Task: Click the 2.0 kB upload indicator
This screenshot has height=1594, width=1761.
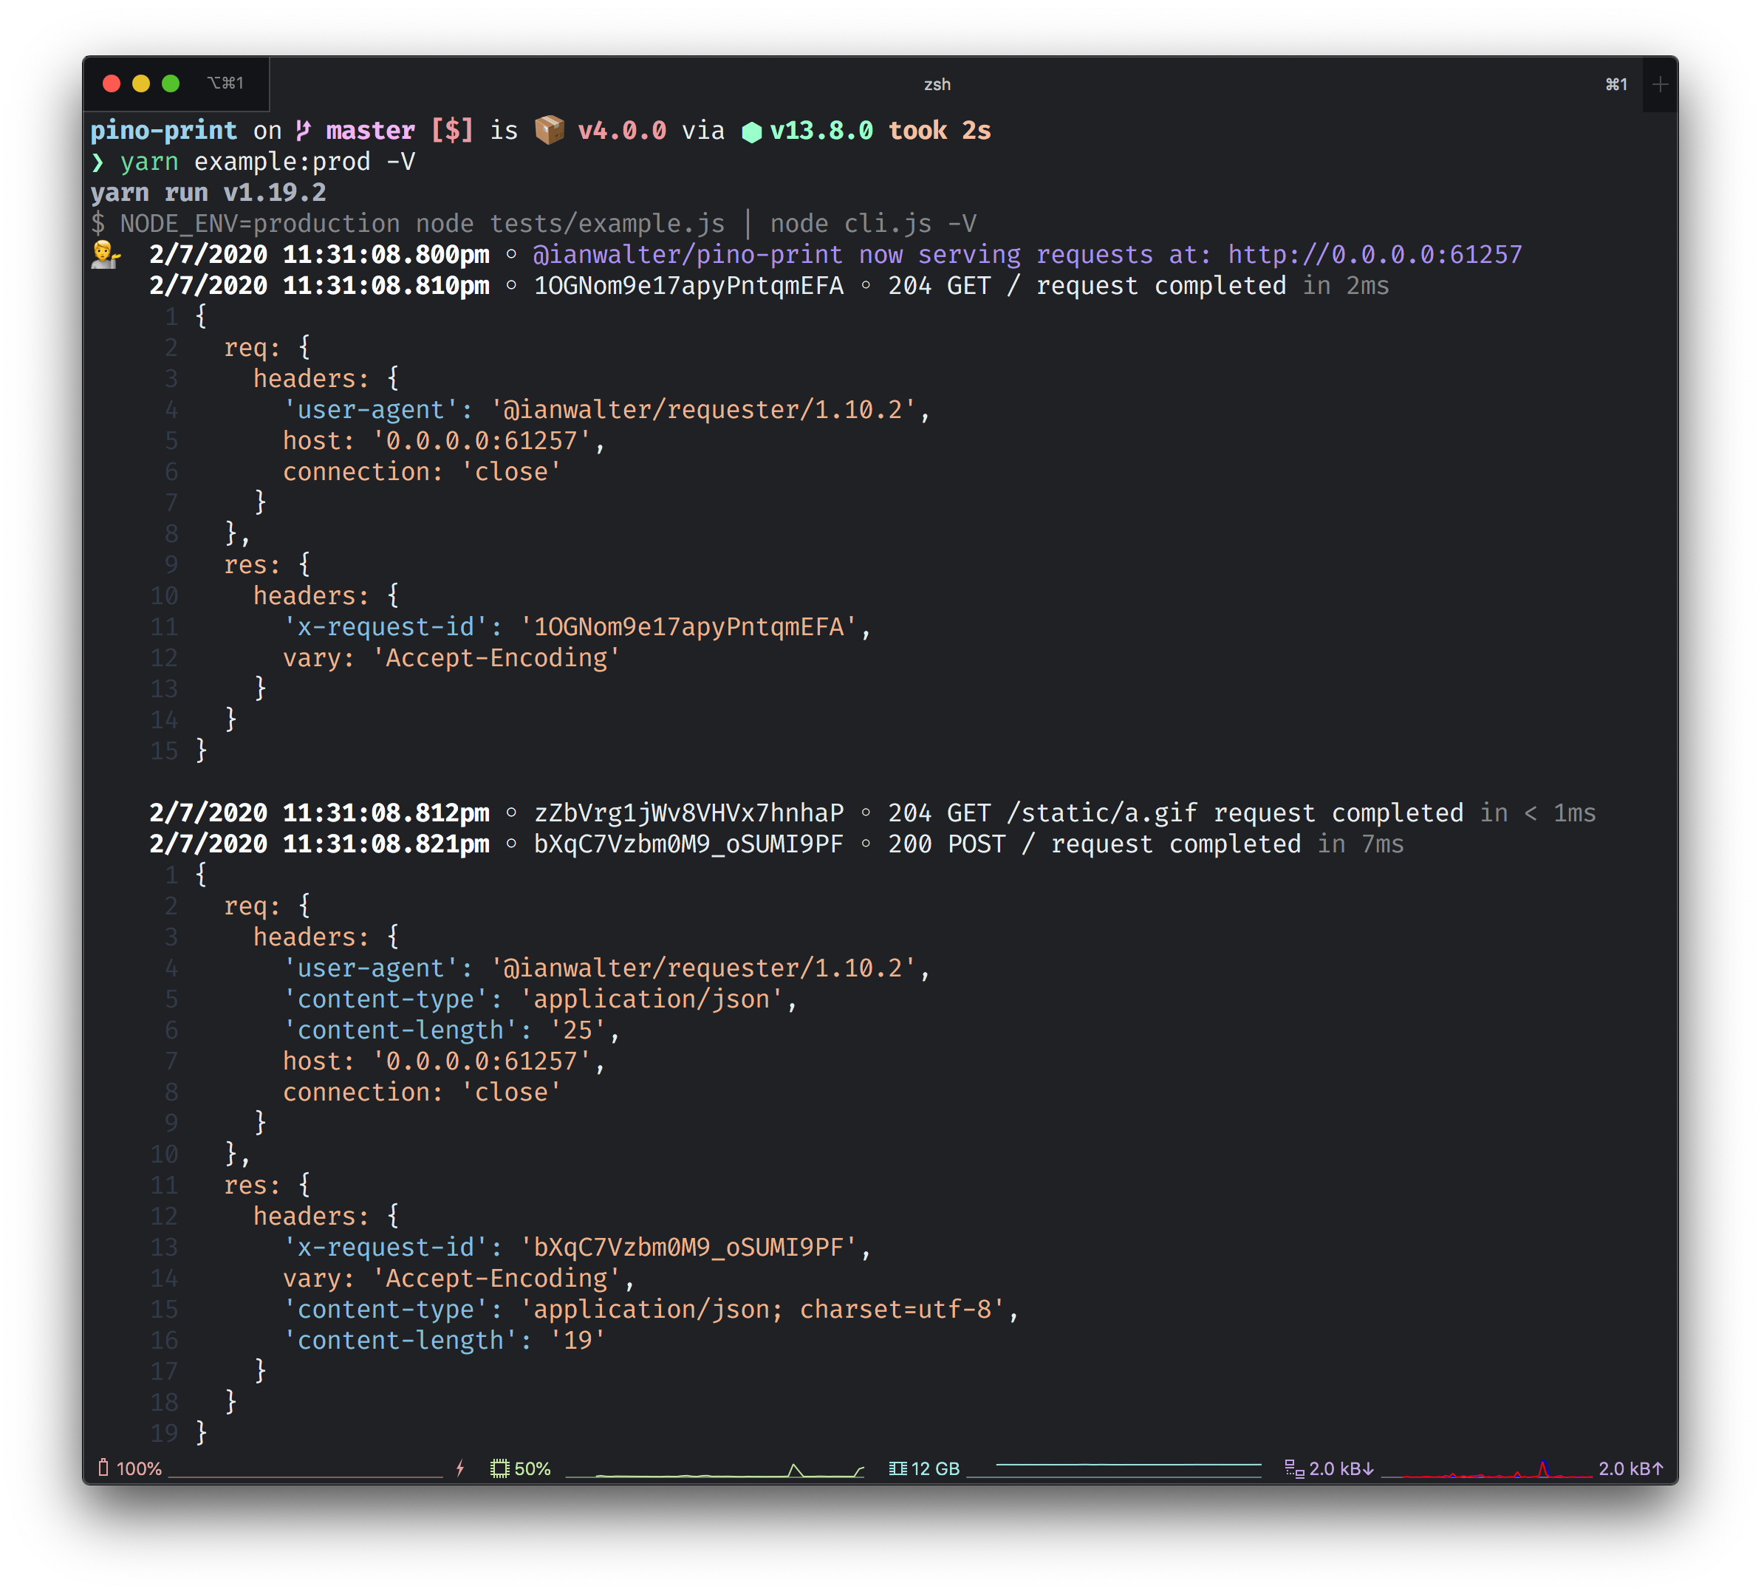Action: (x=1630, y=1468)
